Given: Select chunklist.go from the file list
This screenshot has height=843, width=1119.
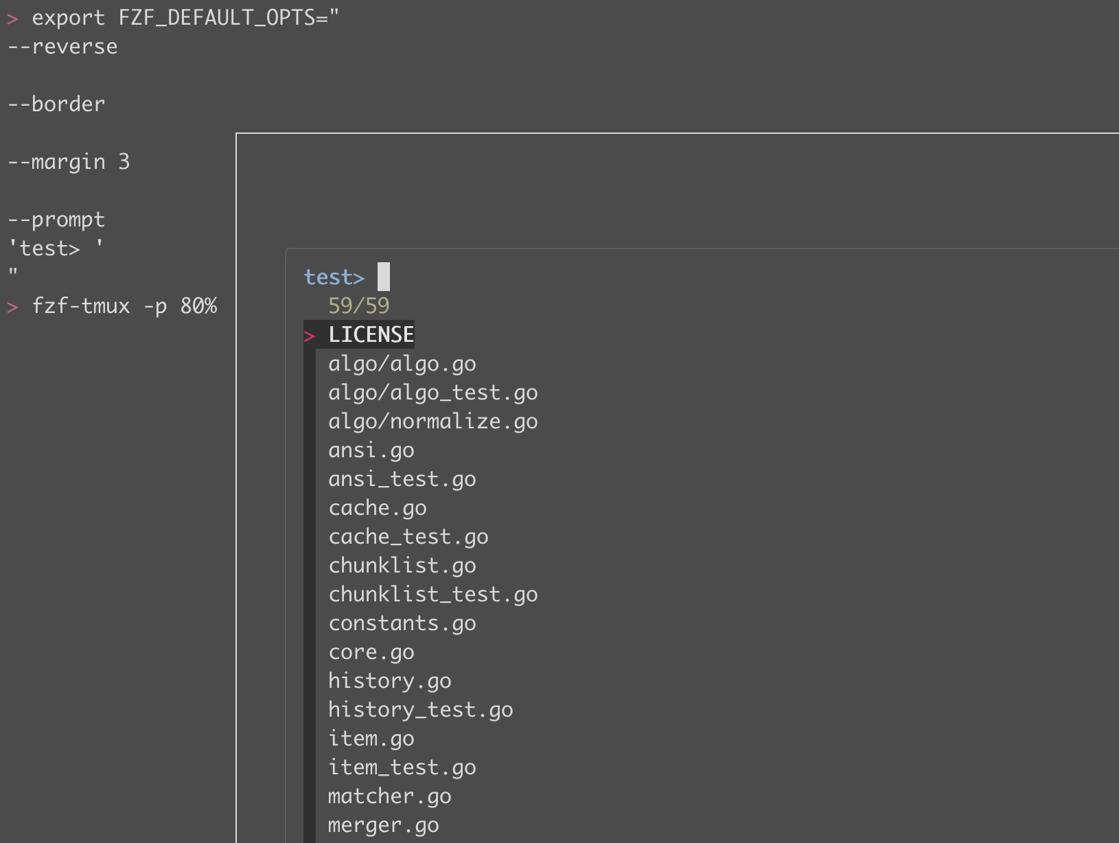Looking at the screenshot, I should point(402,565).
